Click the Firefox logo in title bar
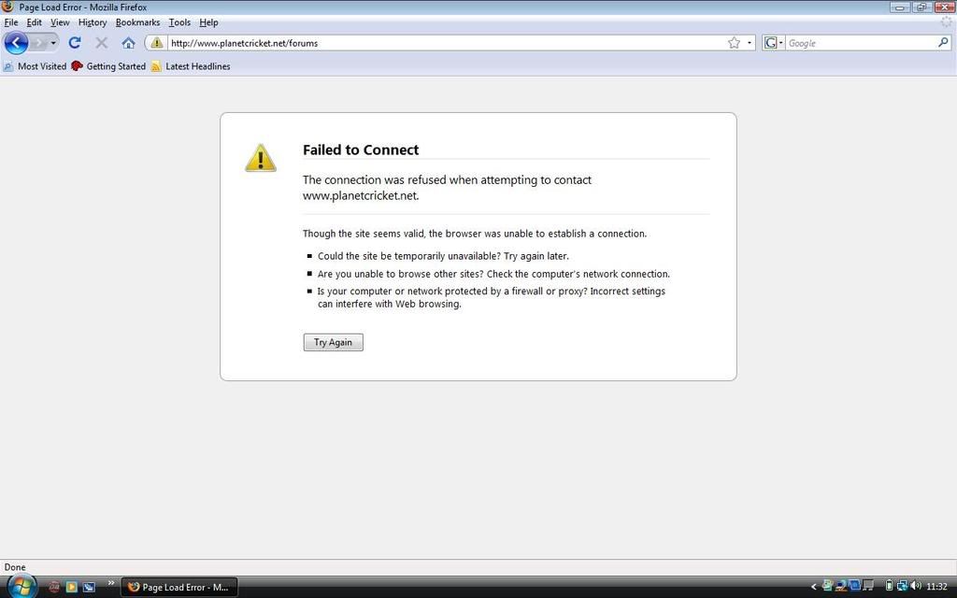The image size is (957, 598). (7, 7)
